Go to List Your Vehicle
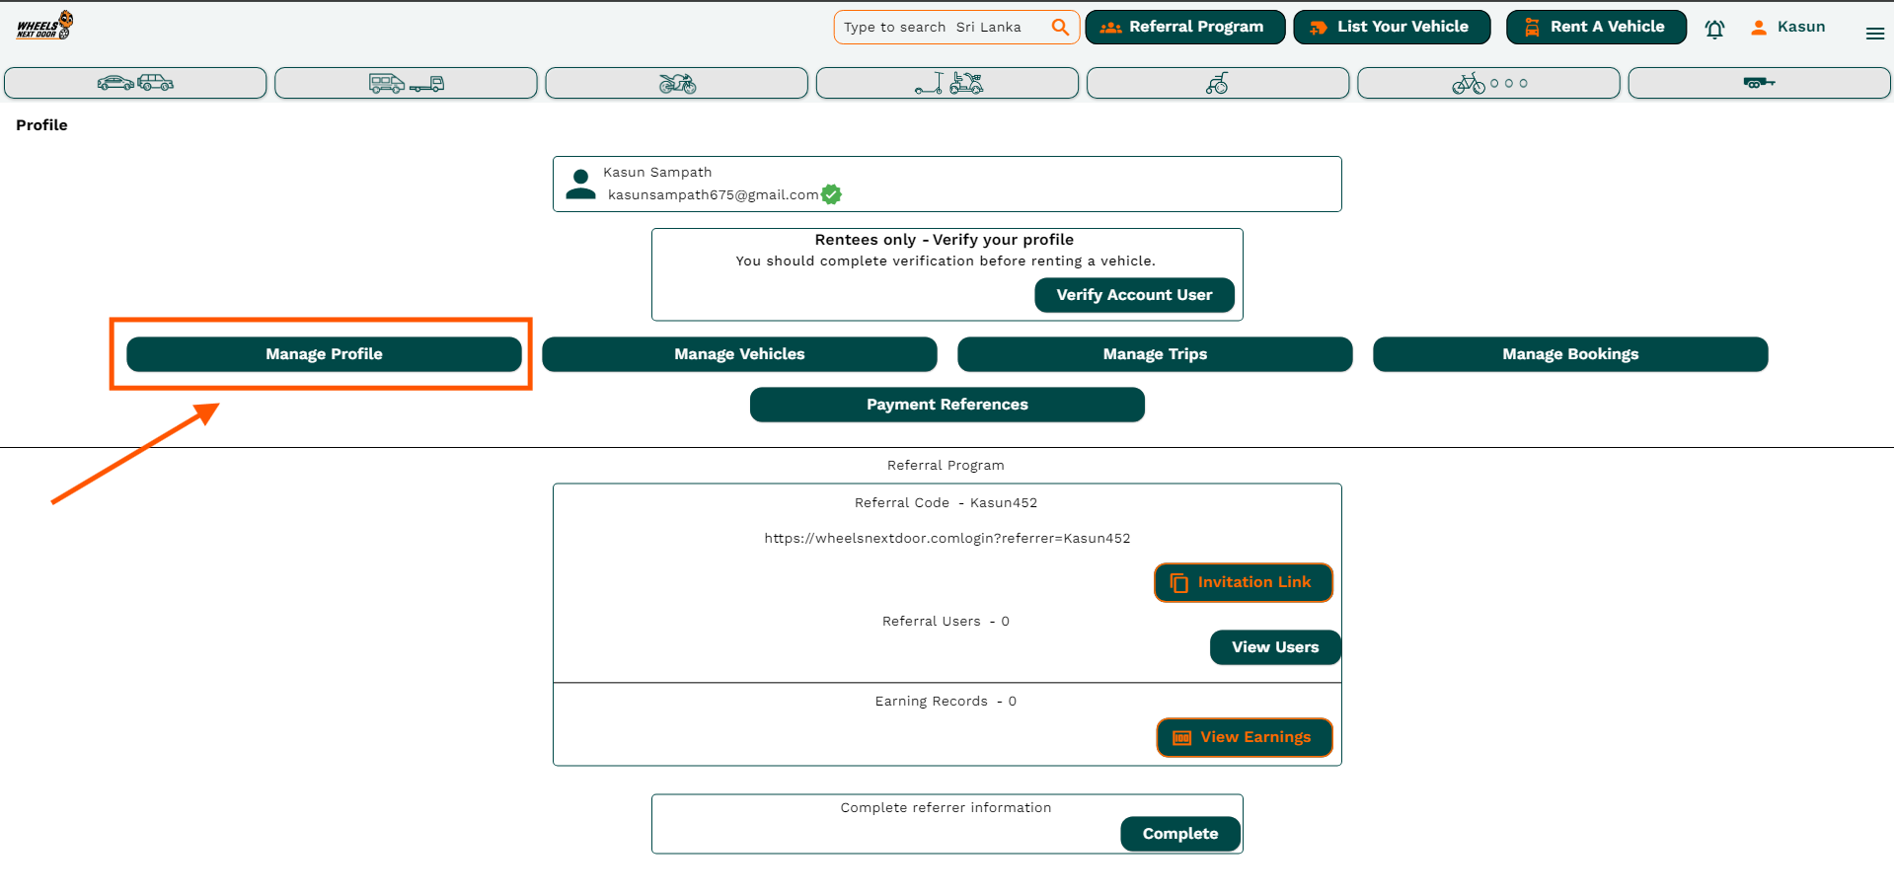1894x896 pixels. (x=1391, y=27)
